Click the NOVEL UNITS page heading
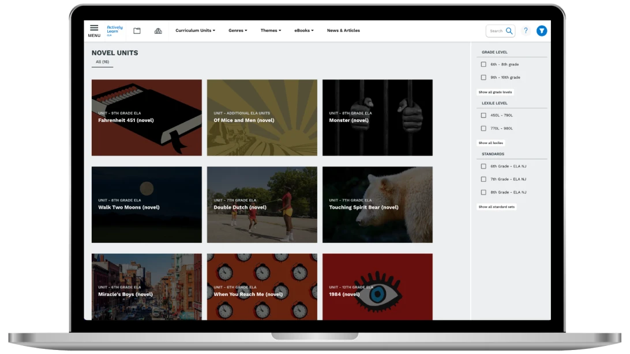This screenshot has width=630, height=354. tap(115, 53)
